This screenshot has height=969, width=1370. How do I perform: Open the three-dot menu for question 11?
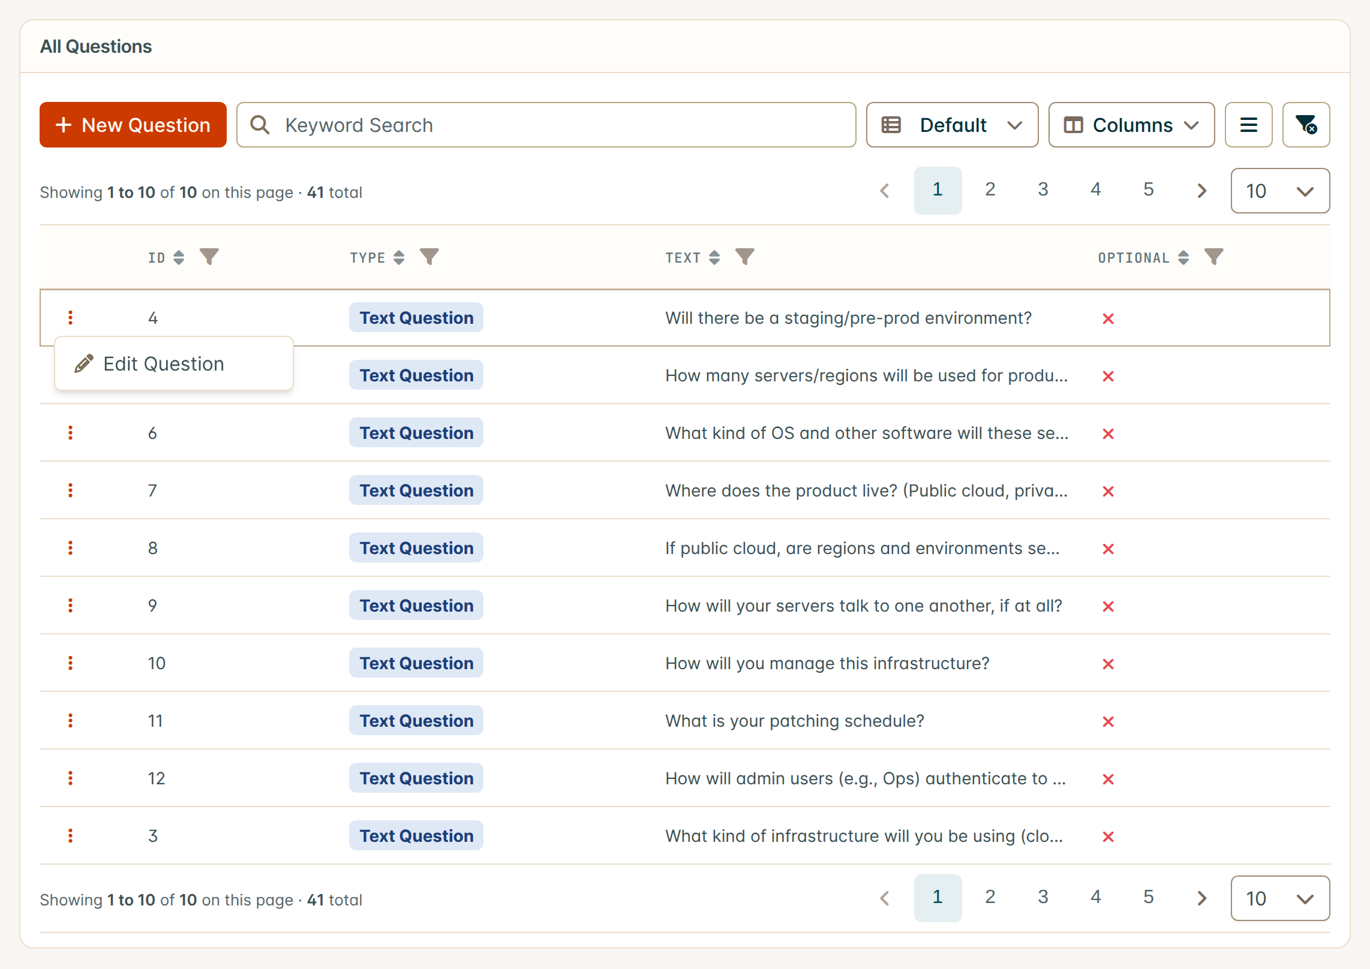70,721
